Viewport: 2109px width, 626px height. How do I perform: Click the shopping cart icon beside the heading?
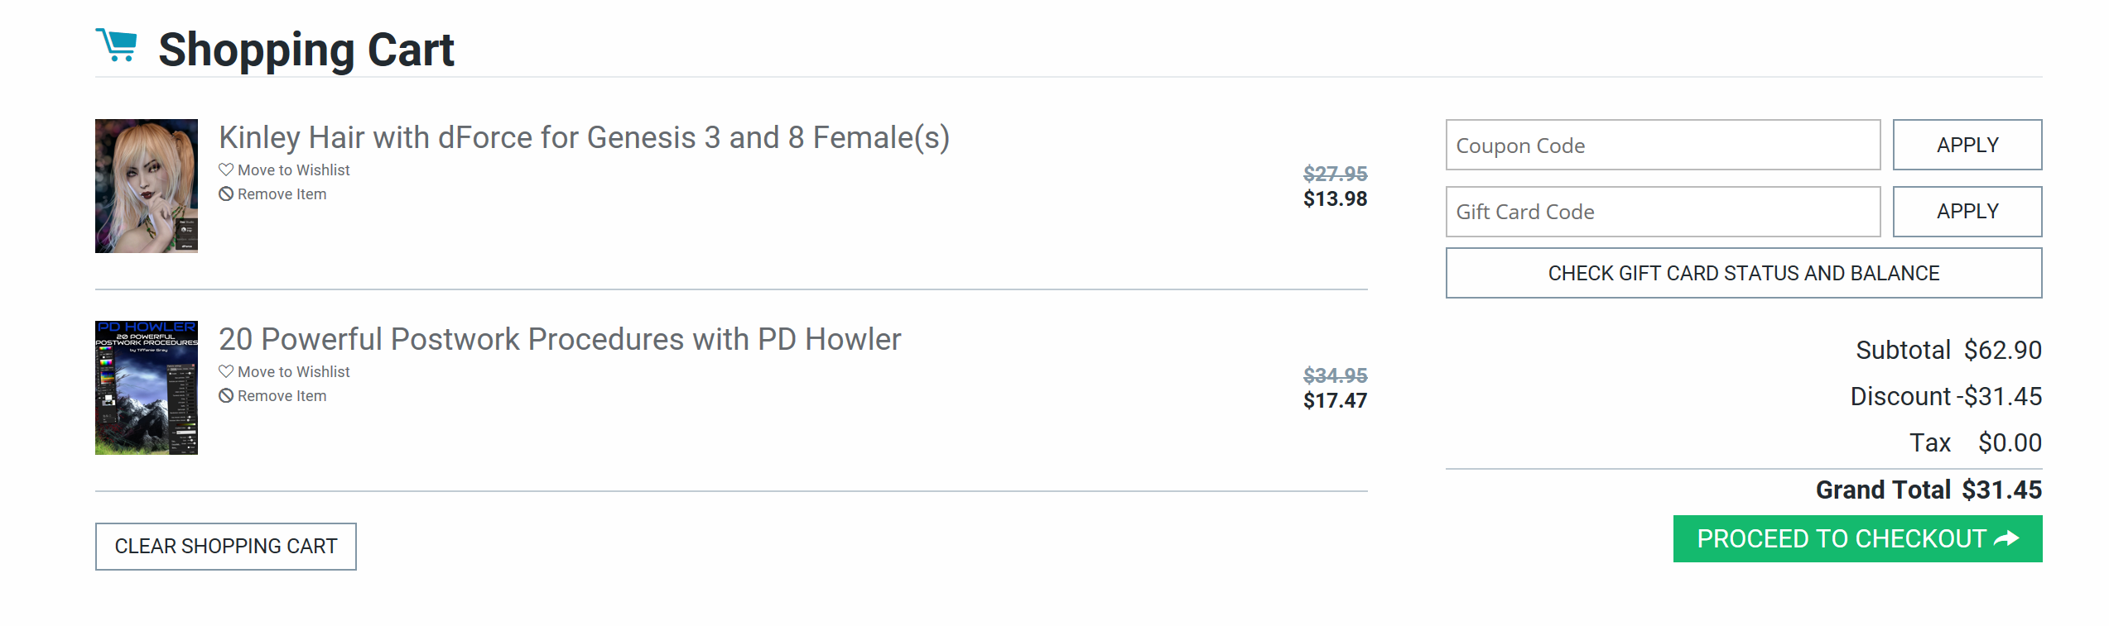point(117,45)
